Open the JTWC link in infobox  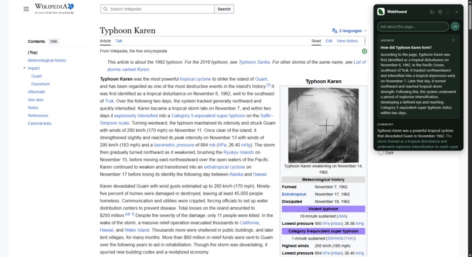click(348, 238)
